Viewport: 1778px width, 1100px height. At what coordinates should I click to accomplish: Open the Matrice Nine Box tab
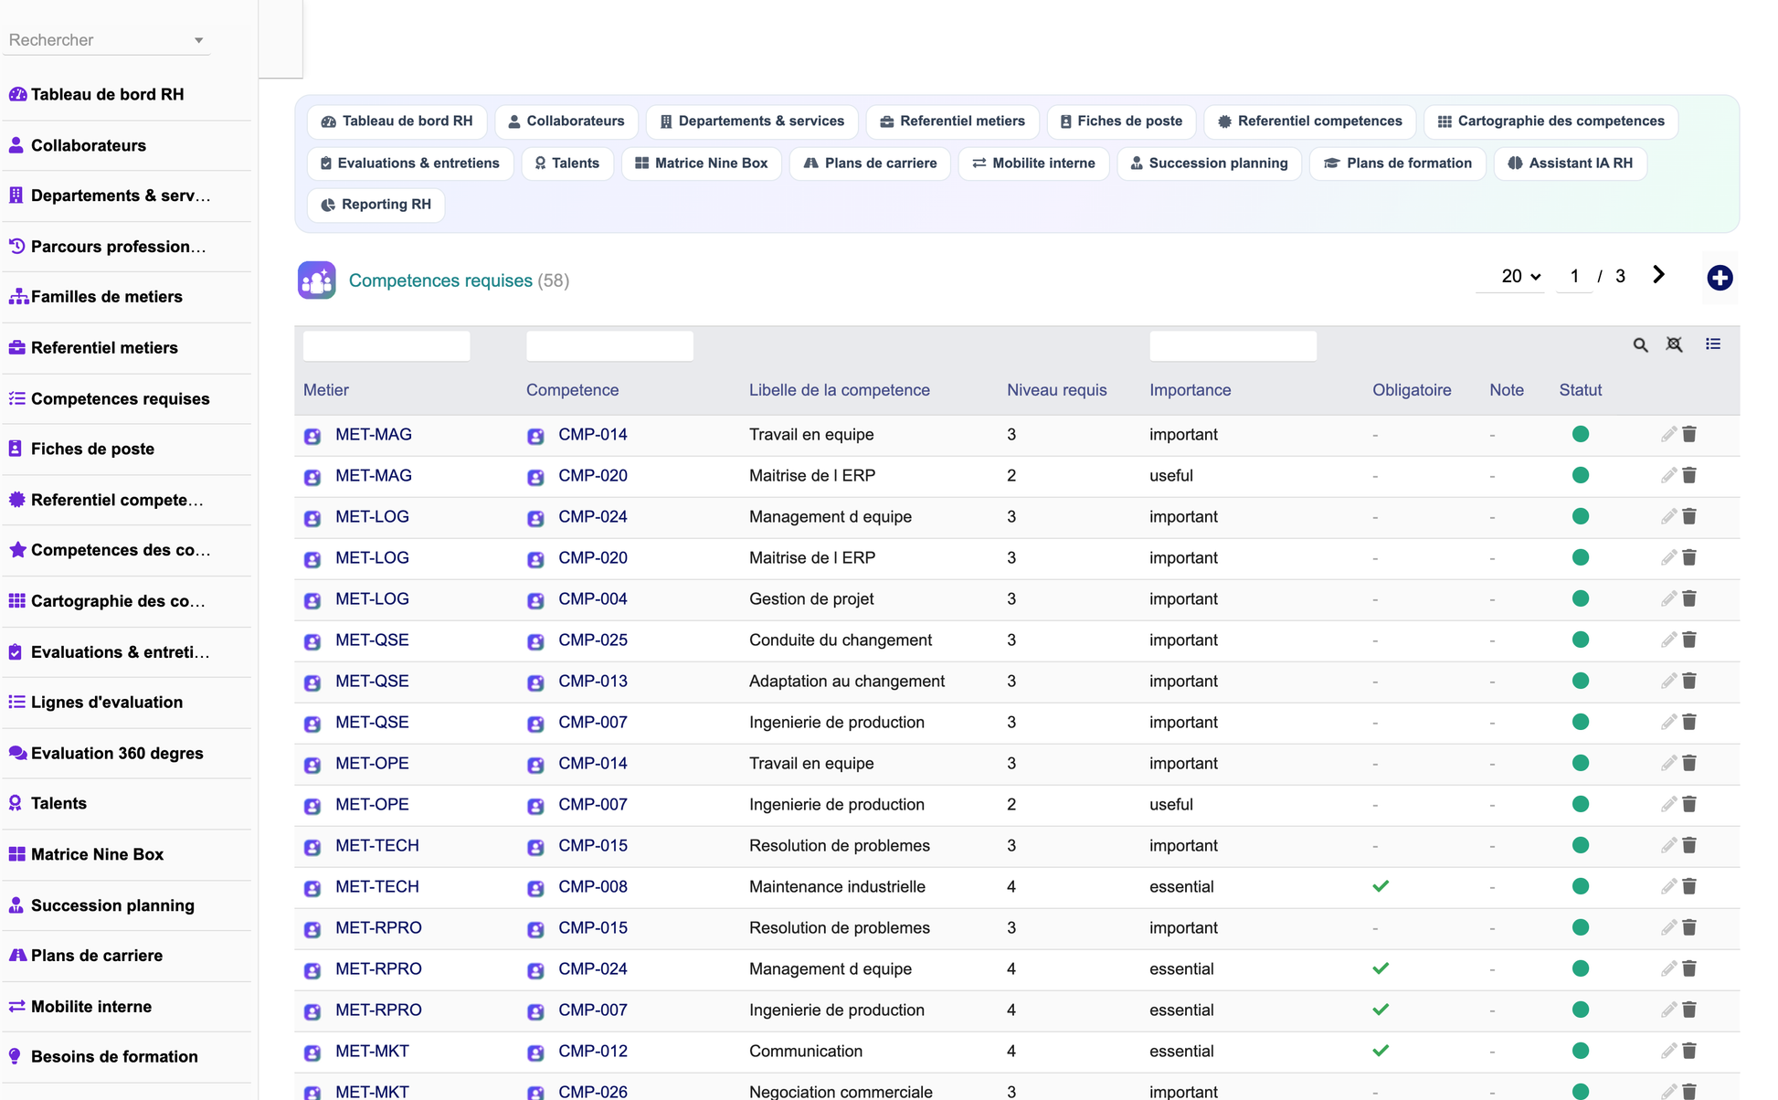(x=702, y=164)
